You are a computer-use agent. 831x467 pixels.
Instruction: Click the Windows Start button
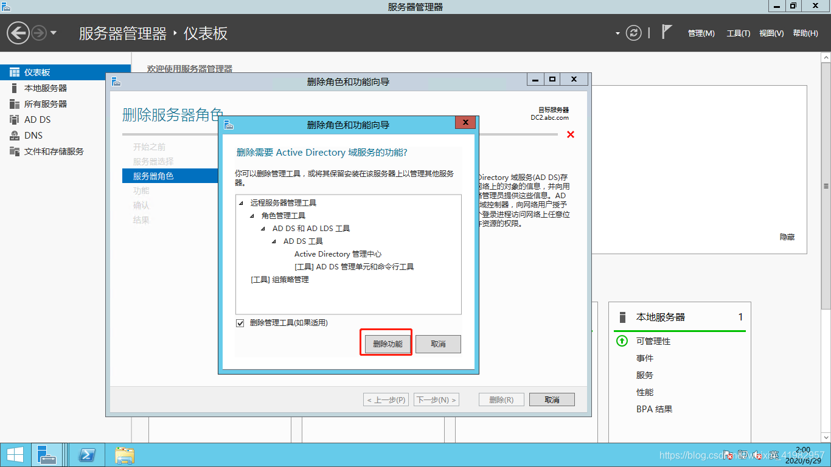(15, 455)
